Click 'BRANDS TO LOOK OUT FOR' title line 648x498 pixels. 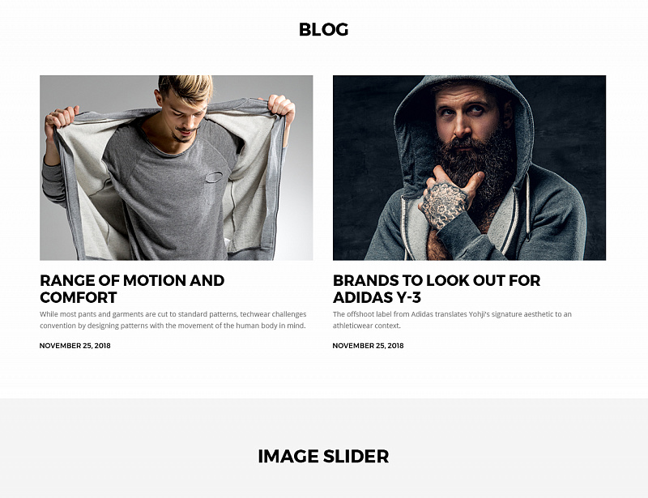point(437,281)
